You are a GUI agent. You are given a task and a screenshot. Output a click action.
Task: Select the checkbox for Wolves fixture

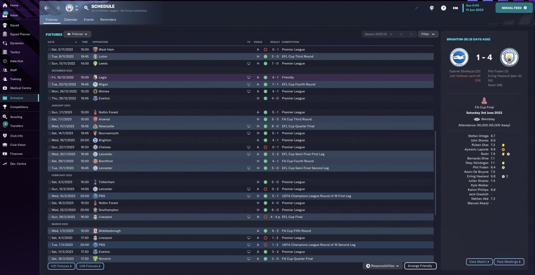[x=49, y=91]
